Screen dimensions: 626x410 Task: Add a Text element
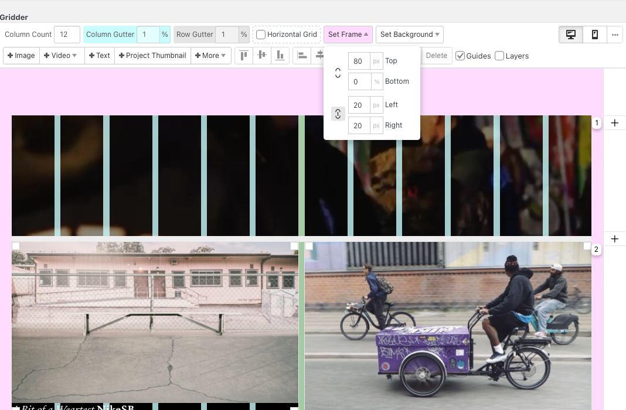coord(99,56)
